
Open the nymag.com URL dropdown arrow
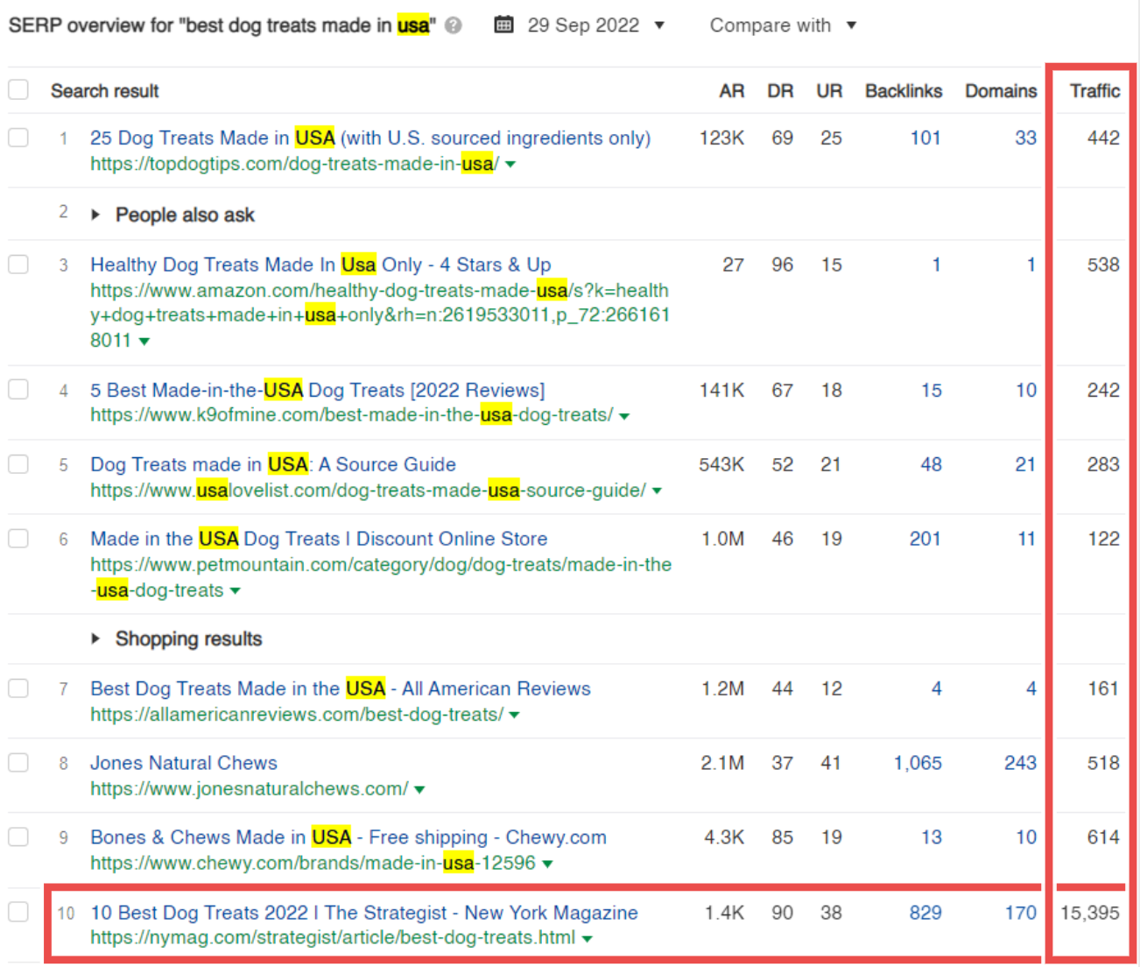[x=587, y=939]
